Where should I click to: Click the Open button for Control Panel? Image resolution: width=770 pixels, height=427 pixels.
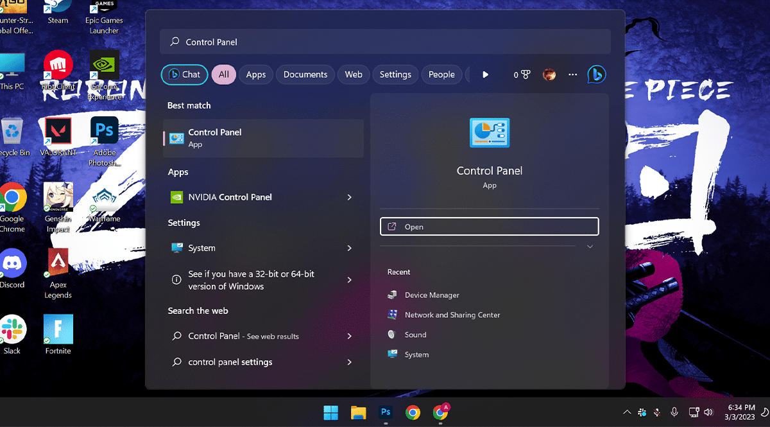489,227
